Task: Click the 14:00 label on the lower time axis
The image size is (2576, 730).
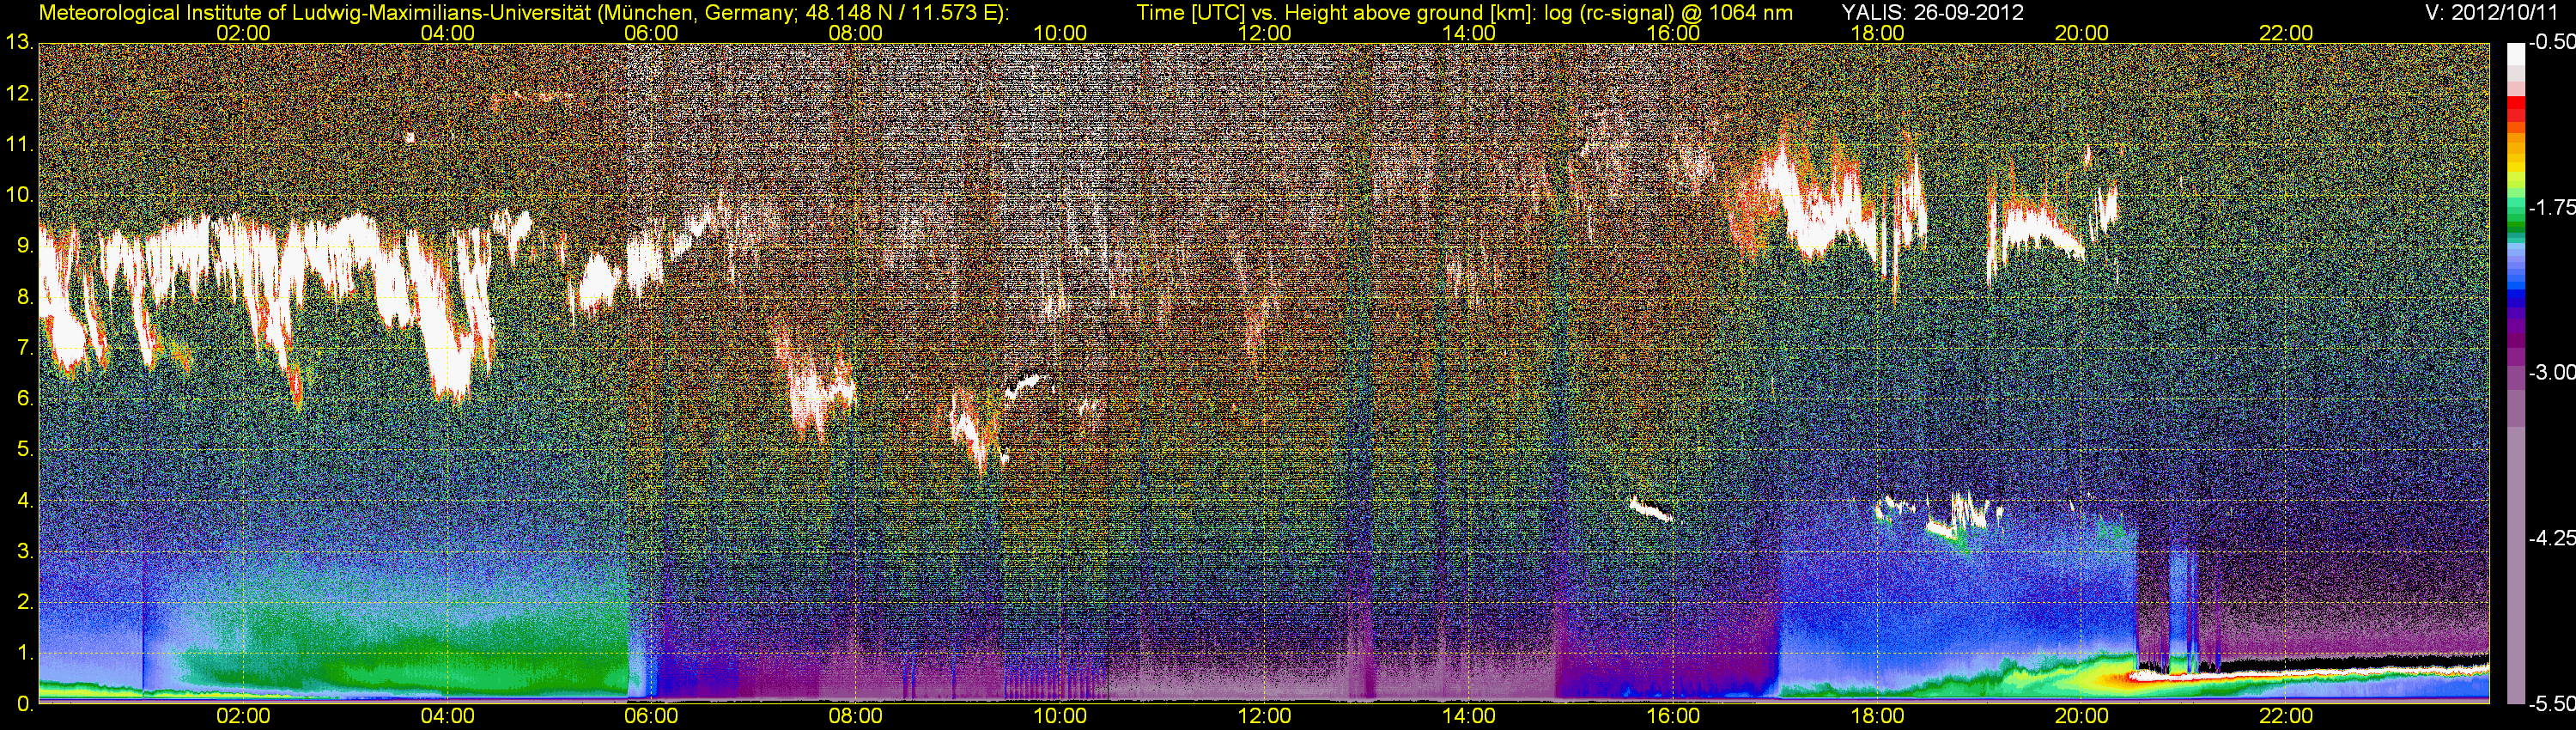Action: (1469, 717)
